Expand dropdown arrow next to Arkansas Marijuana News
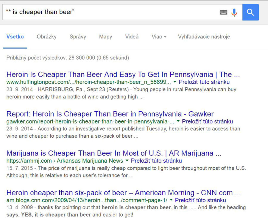 127,160
